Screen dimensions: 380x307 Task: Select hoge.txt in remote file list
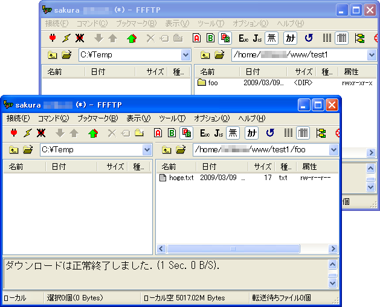coord(176,178)
